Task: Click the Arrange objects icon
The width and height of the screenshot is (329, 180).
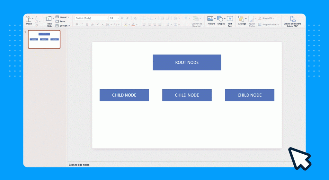Action: pyautogui.click(x=241, y=19)
